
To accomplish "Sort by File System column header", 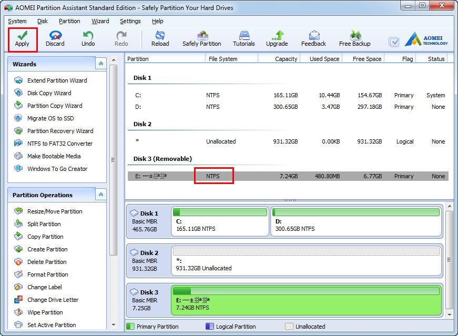I will point(231,59).
